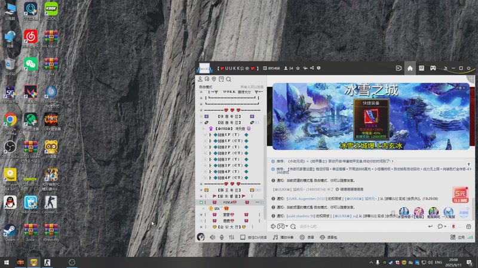Open the 冰雪之城 banner advertisement
The image size is (478, 268).
click(x=370, y=116)
